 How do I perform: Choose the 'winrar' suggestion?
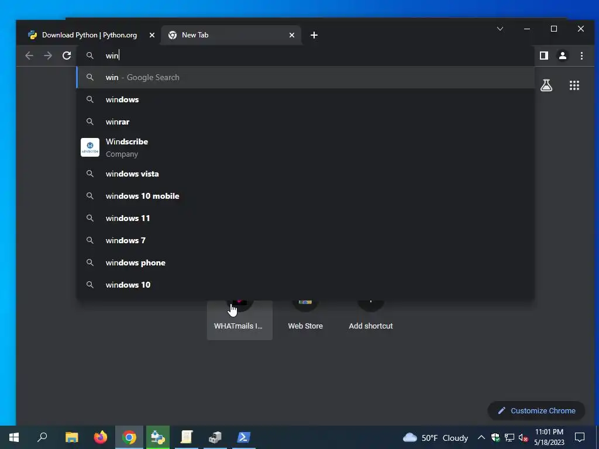(305, 122)
